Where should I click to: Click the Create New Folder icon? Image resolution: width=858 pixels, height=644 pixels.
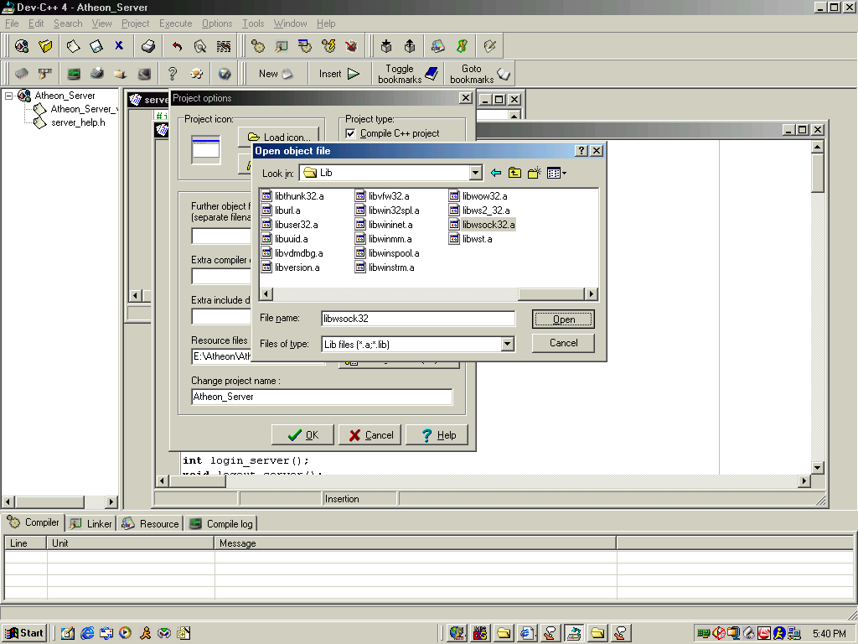pos(534,173)
